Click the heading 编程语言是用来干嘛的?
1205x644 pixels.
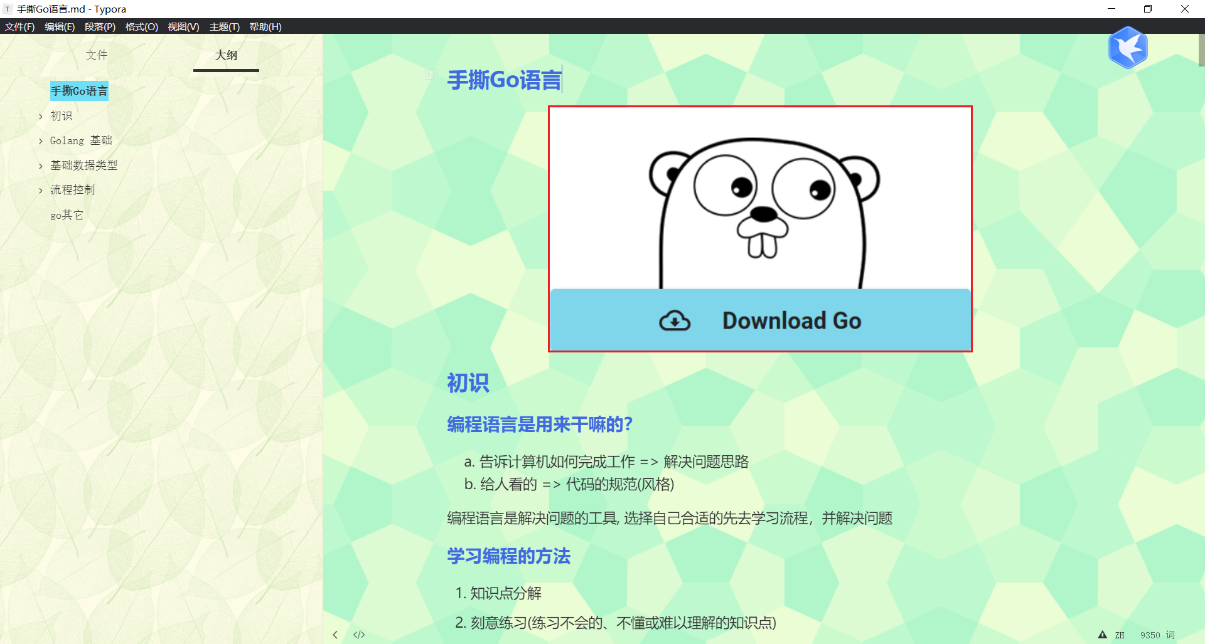click(x=540, y=425)
